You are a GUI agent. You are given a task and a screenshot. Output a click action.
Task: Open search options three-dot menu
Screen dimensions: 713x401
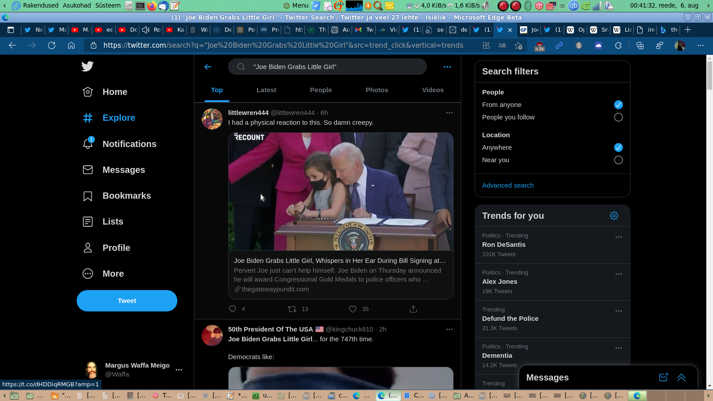pos(447,67)
